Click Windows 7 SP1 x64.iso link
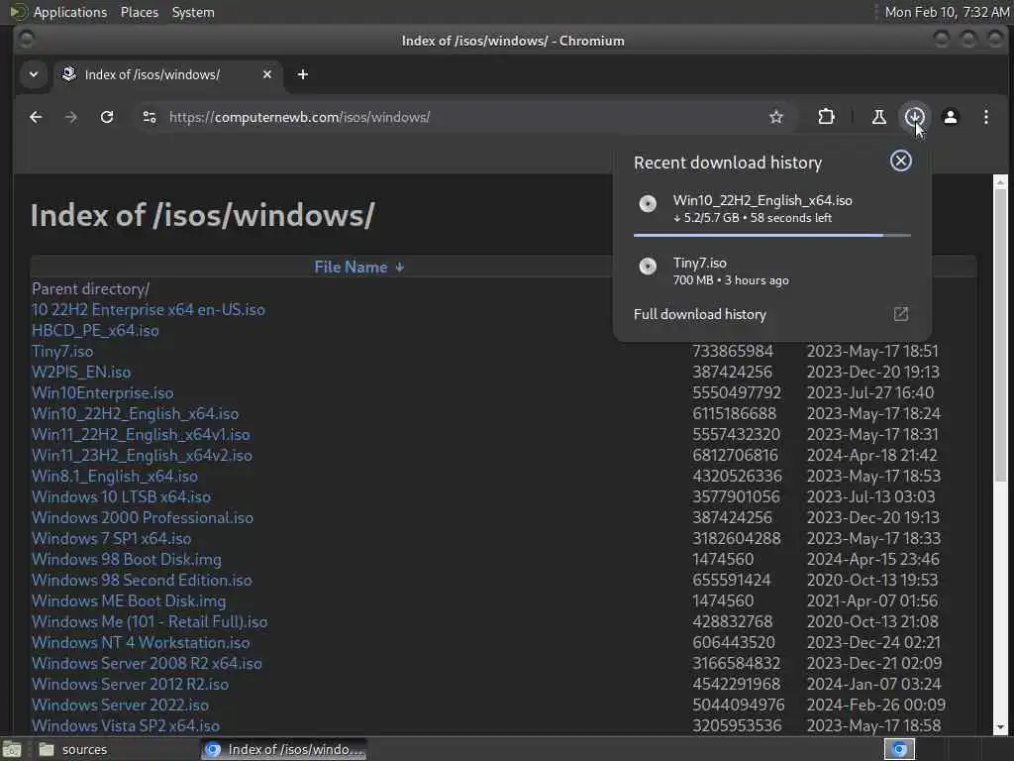1014x761 pixels. (x=111, y=538)
